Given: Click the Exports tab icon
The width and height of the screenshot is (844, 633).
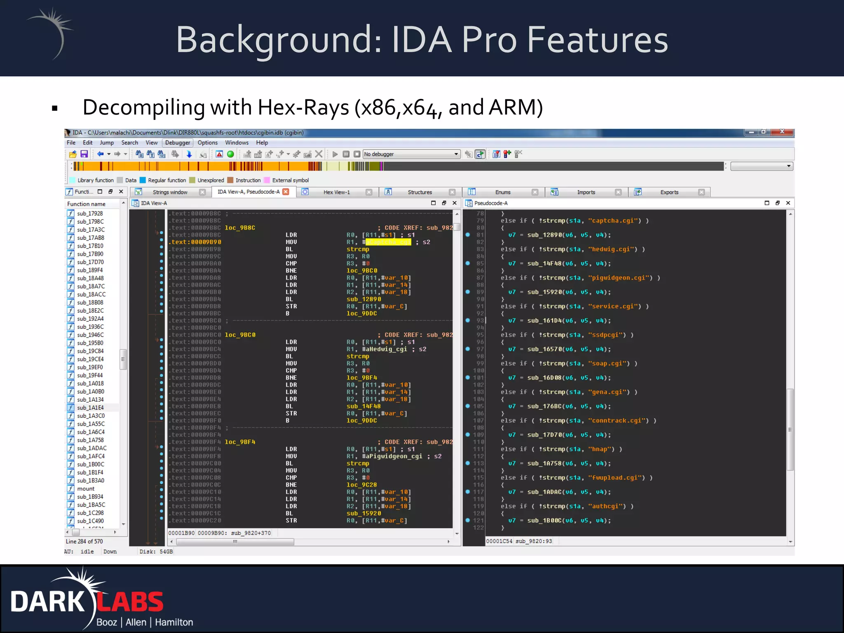Looking at the screenshot, I should 638,192.
